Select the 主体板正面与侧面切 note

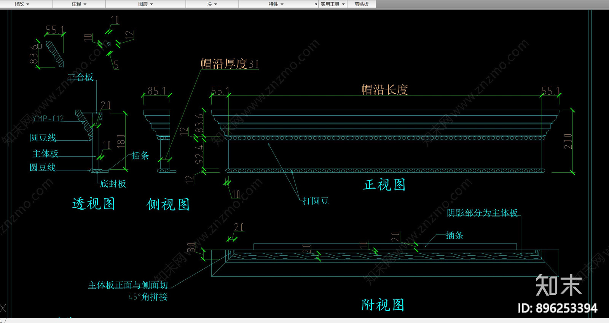pyautogui.click(x=128, y=285)
